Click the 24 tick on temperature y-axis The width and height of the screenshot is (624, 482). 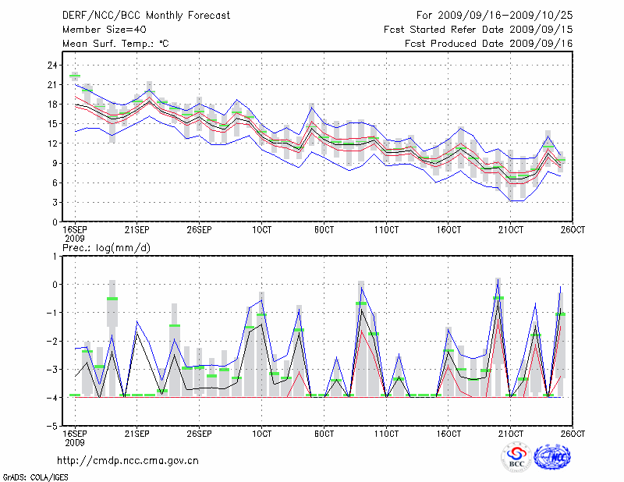[53, 65]
